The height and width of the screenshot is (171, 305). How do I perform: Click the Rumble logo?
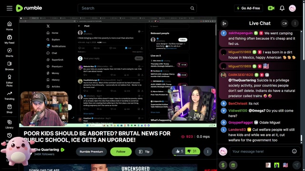[29, 8]
